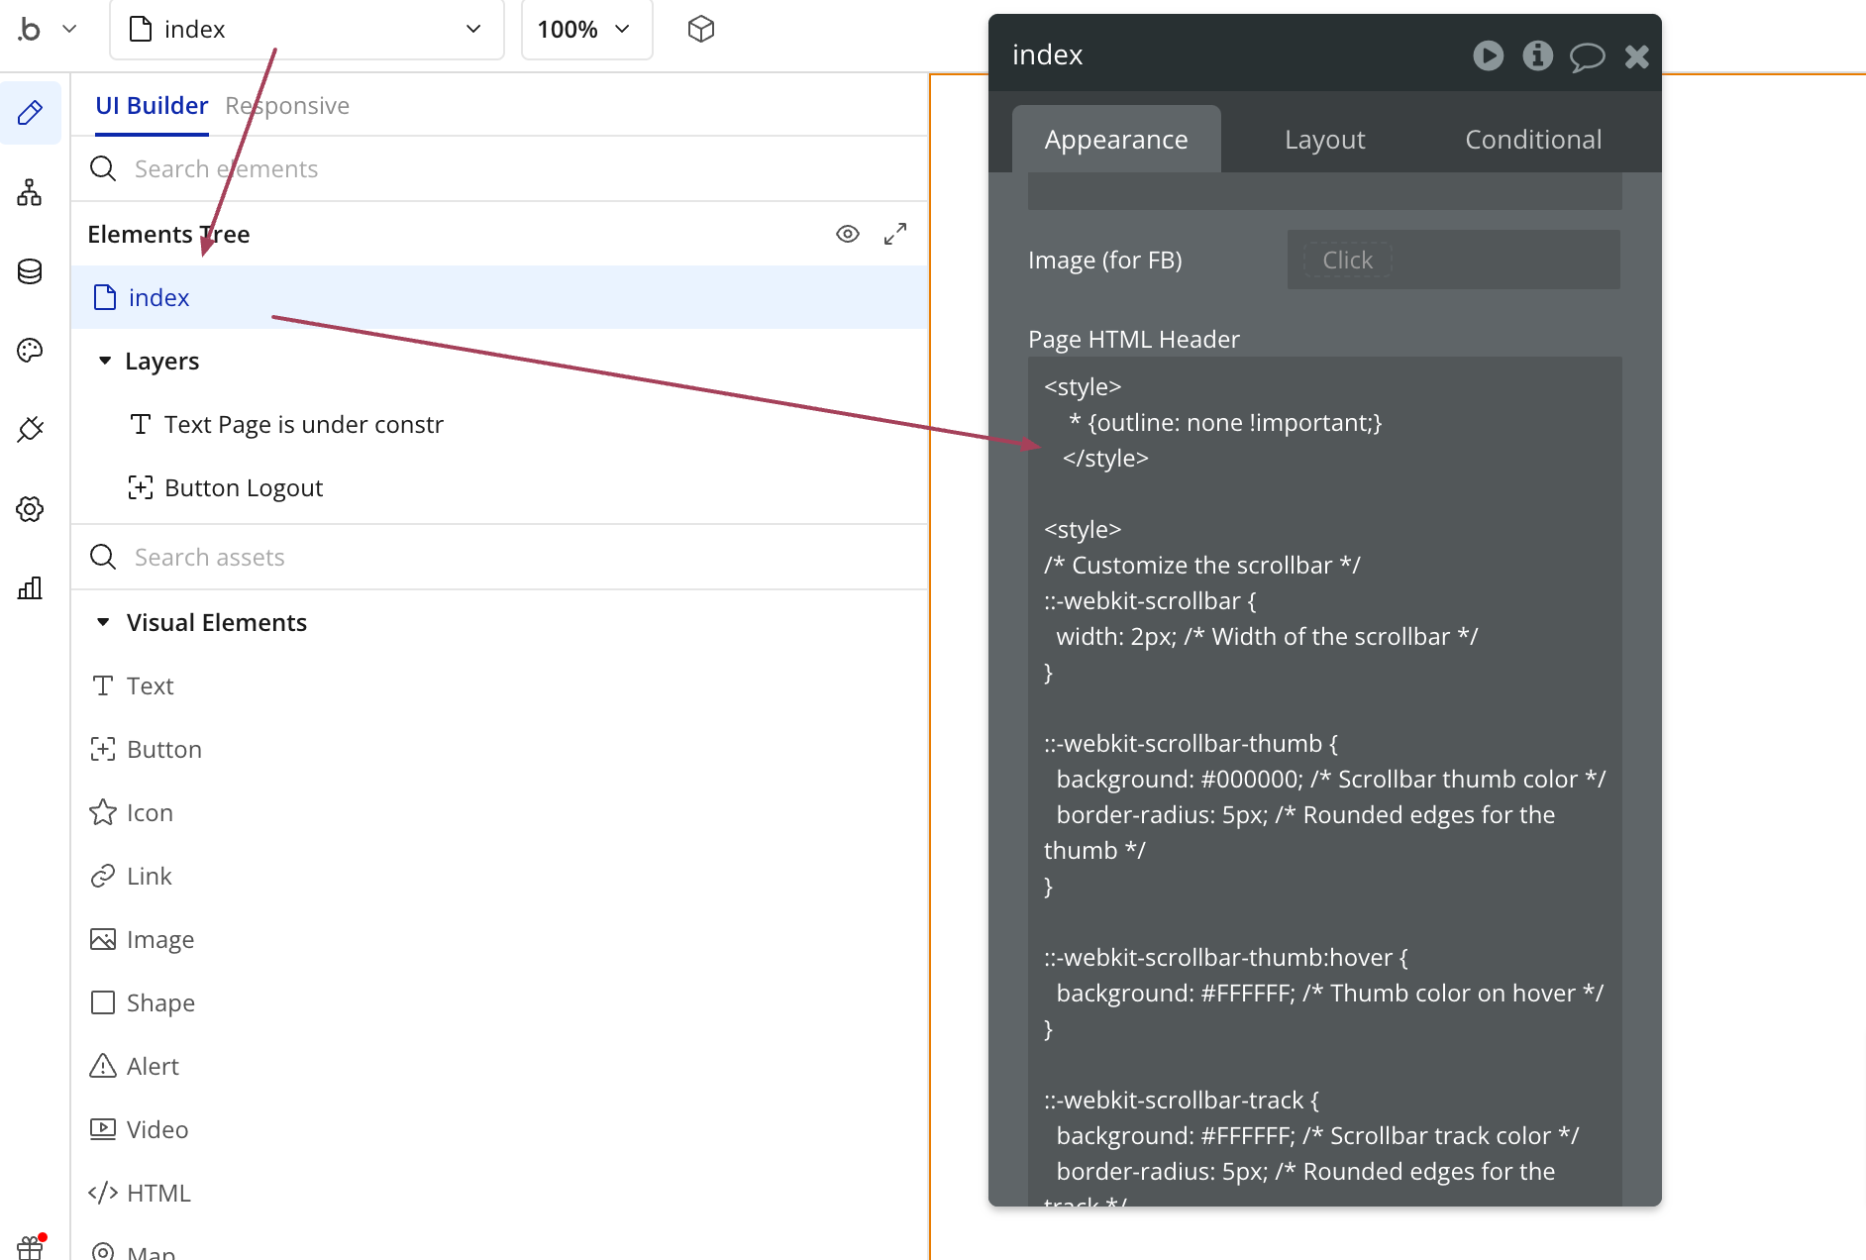Pick the Link visual element
This screenshot has height=1260, width=1866.
pyautogui.click(x=132, y=876)
